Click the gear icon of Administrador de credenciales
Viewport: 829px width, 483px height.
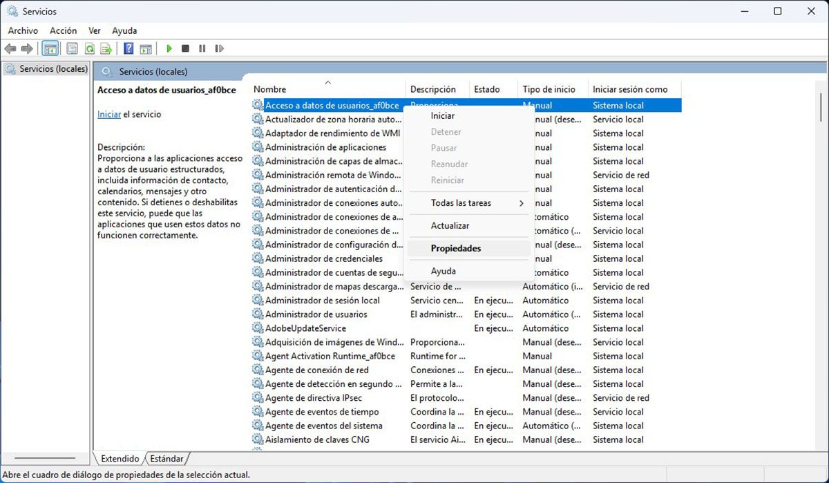(258, 258)
